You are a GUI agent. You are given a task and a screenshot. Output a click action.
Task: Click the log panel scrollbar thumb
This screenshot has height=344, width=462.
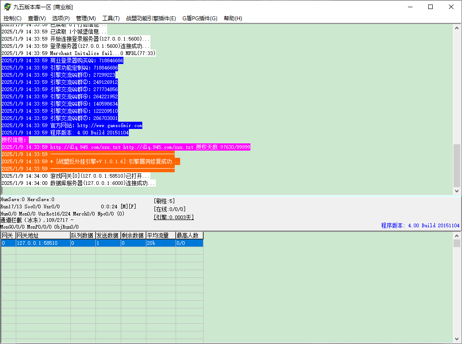457,165
